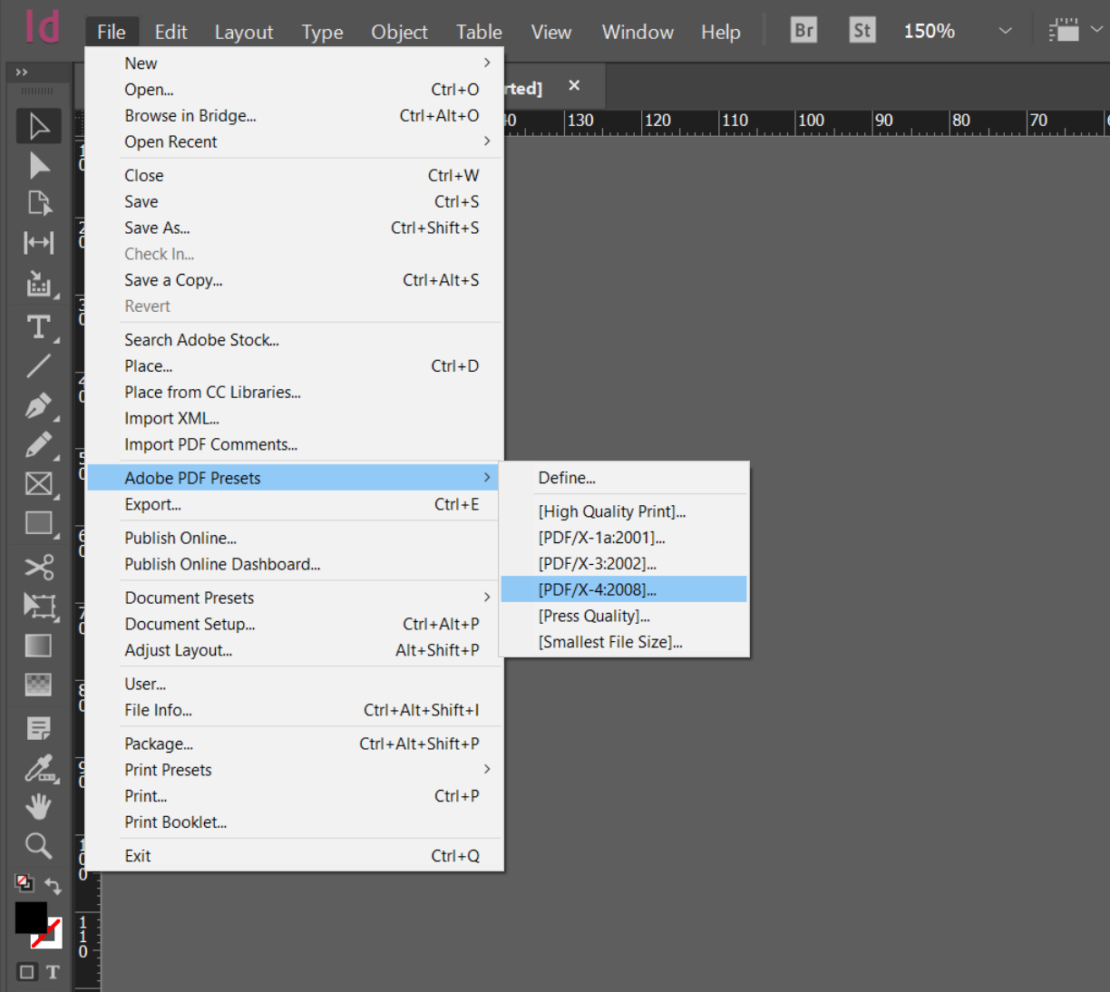
Task: Open Adobe Bridge via the Br icon
Action: click(x=803, y=31)
